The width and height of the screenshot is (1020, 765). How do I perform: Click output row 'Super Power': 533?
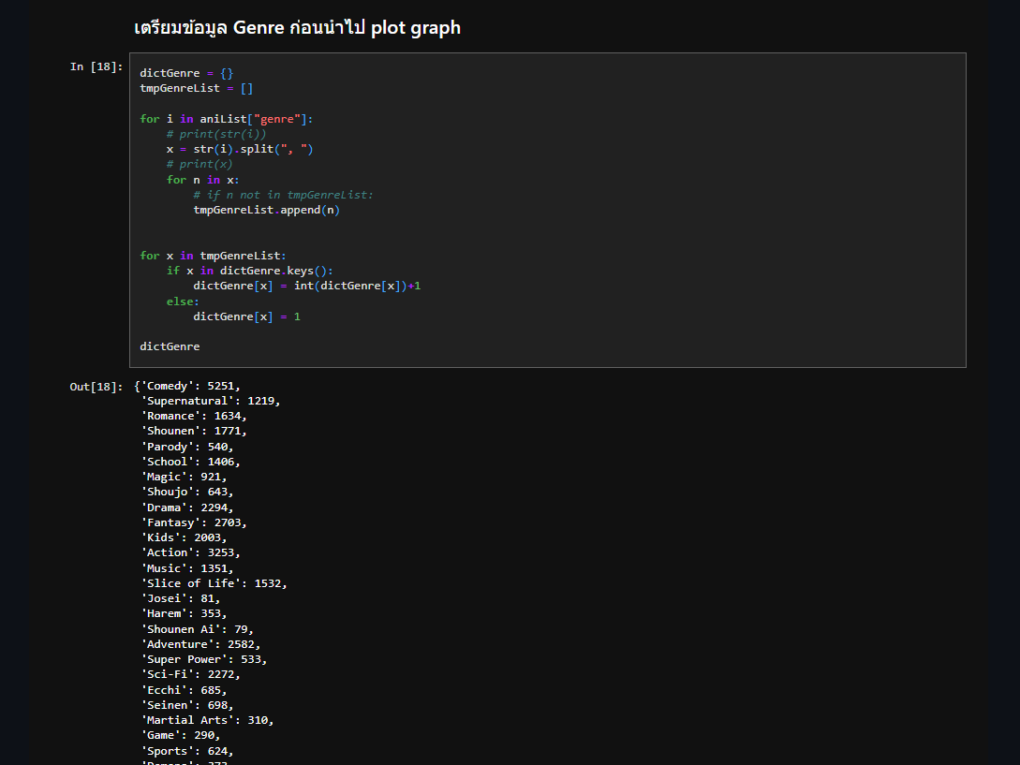pyautogui.click(x=204, y=659)
